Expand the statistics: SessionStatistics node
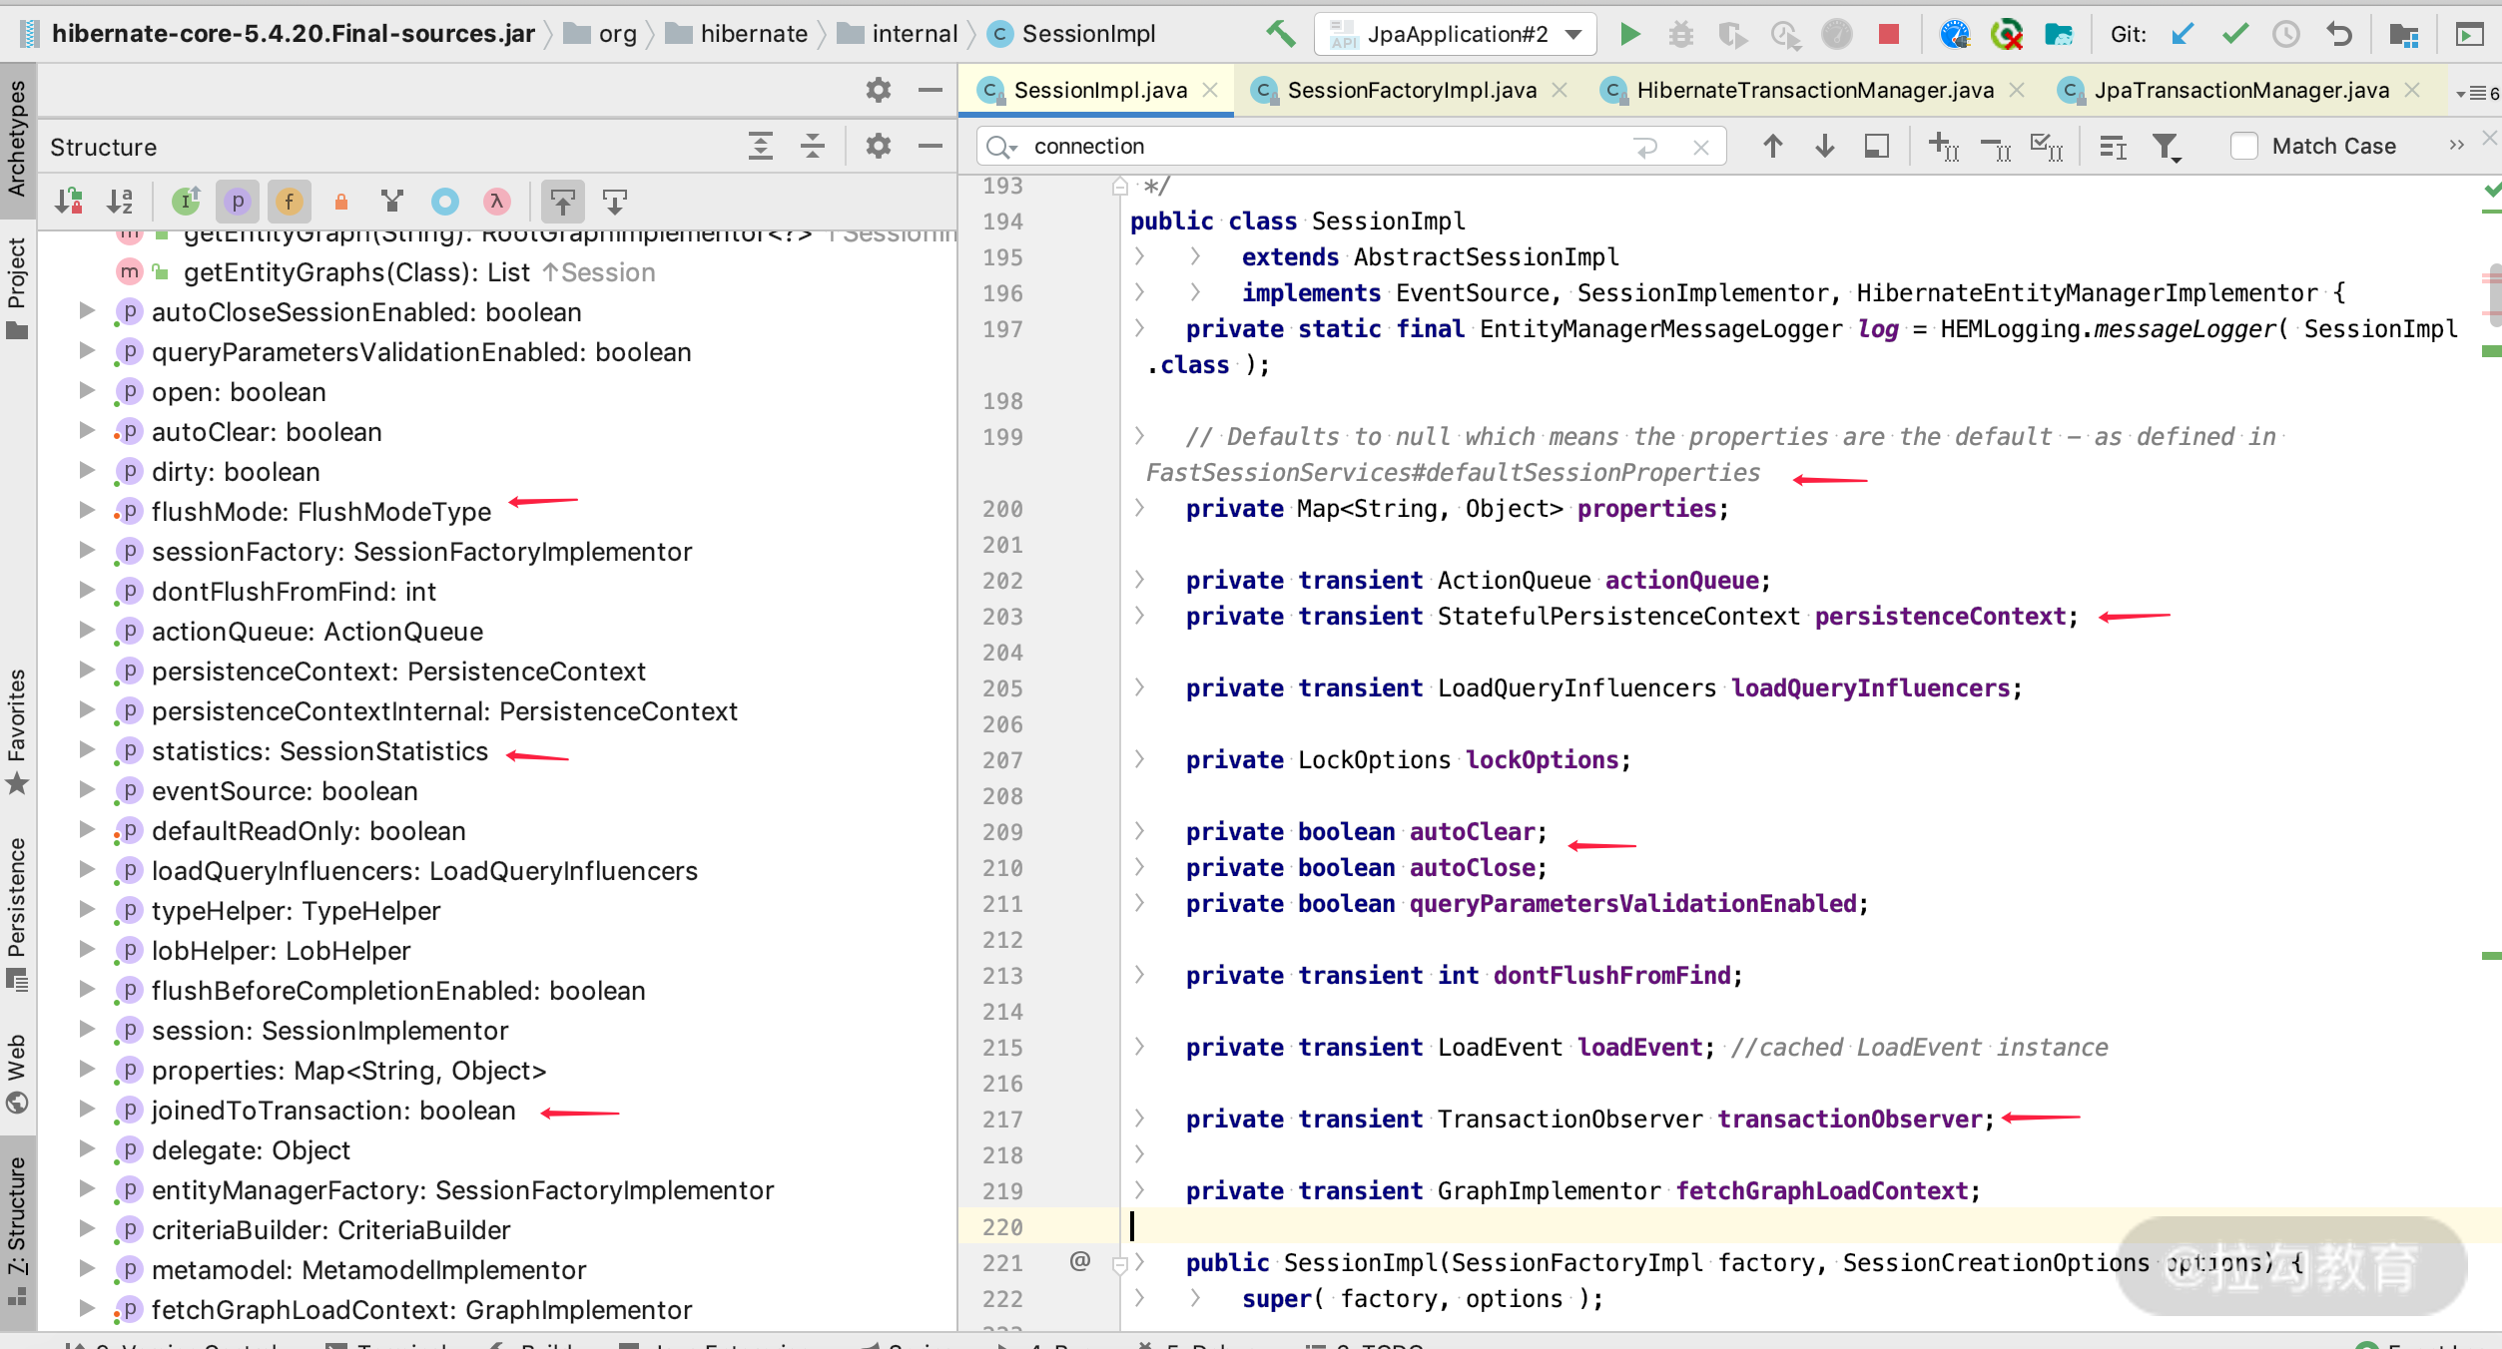 click(x=87, y=750)
